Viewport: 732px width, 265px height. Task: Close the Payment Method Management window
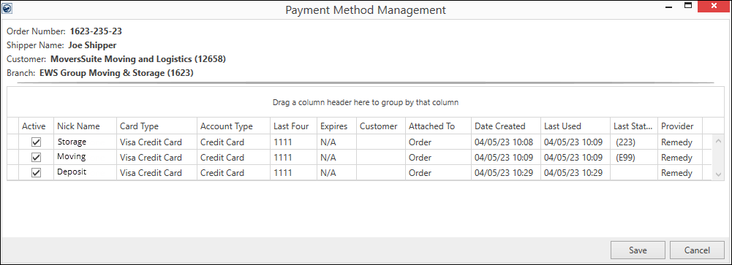714,6
